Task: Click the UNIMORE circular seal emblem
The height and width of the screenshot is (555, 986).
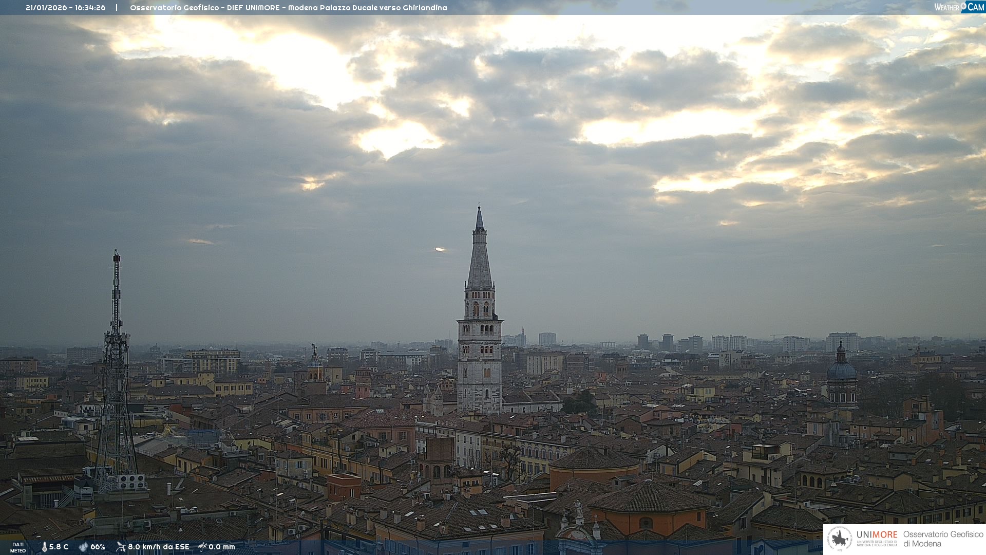Action: [840, 539]
